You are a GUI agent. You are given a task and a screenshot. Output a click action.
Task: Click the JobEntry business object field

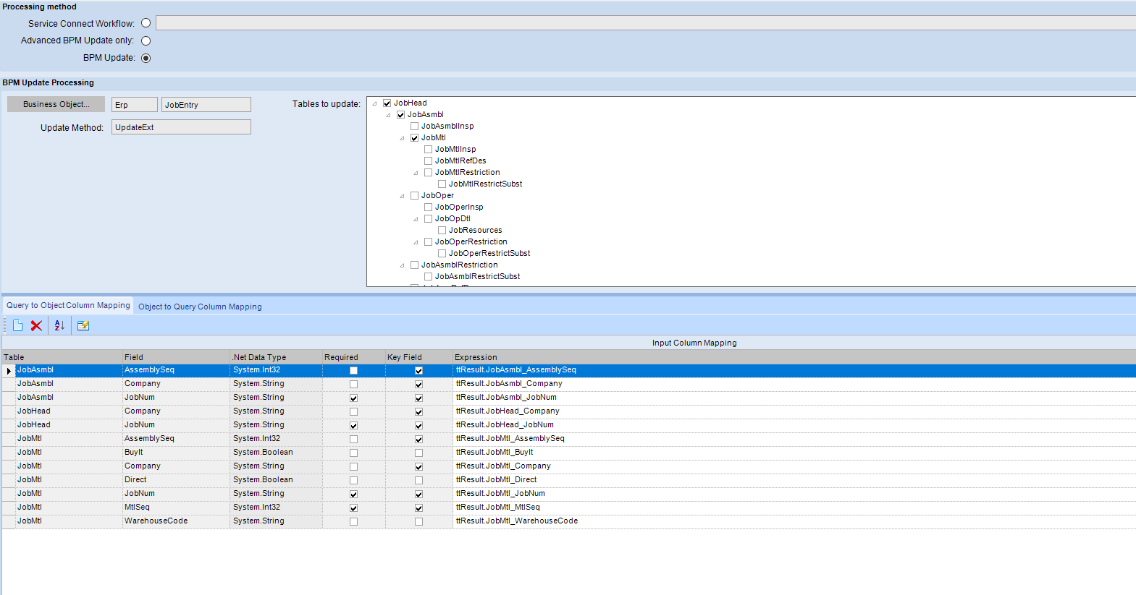(x=206, y=105)
